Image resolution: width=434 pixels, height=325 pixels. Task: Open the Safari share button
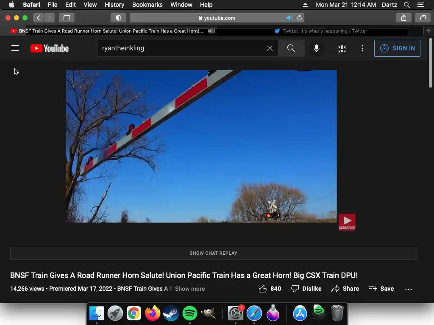[x=404, y=18]
